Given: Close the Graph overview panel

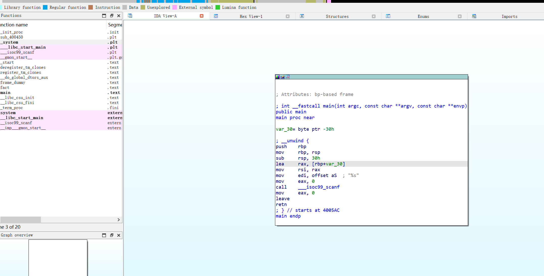Looking at the screenshot, I should coord(119,235).
